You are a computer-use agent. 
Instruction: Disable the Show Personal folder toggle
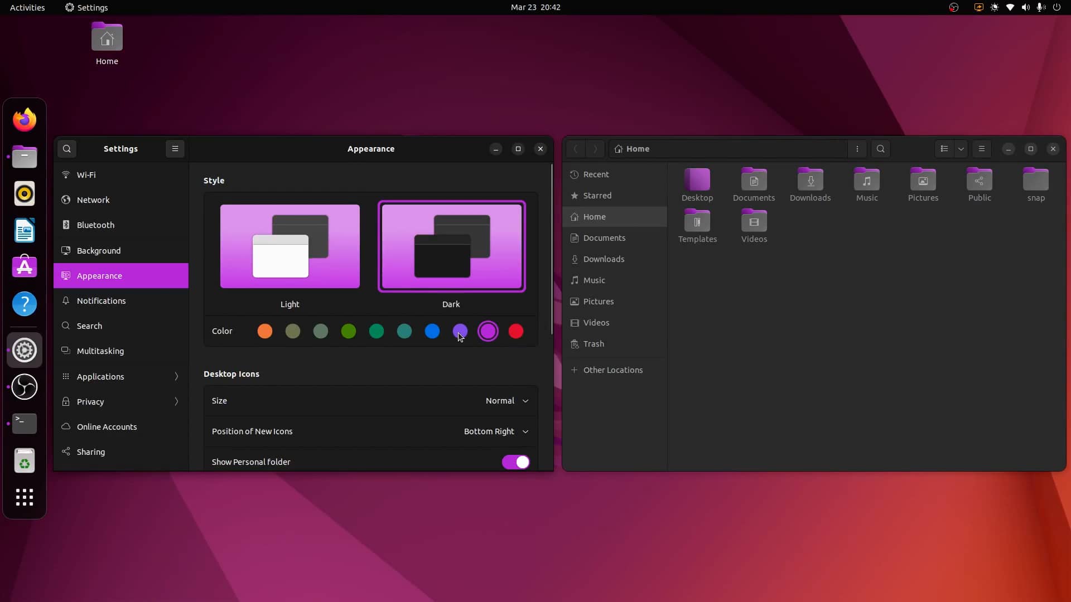coord(515,462)
